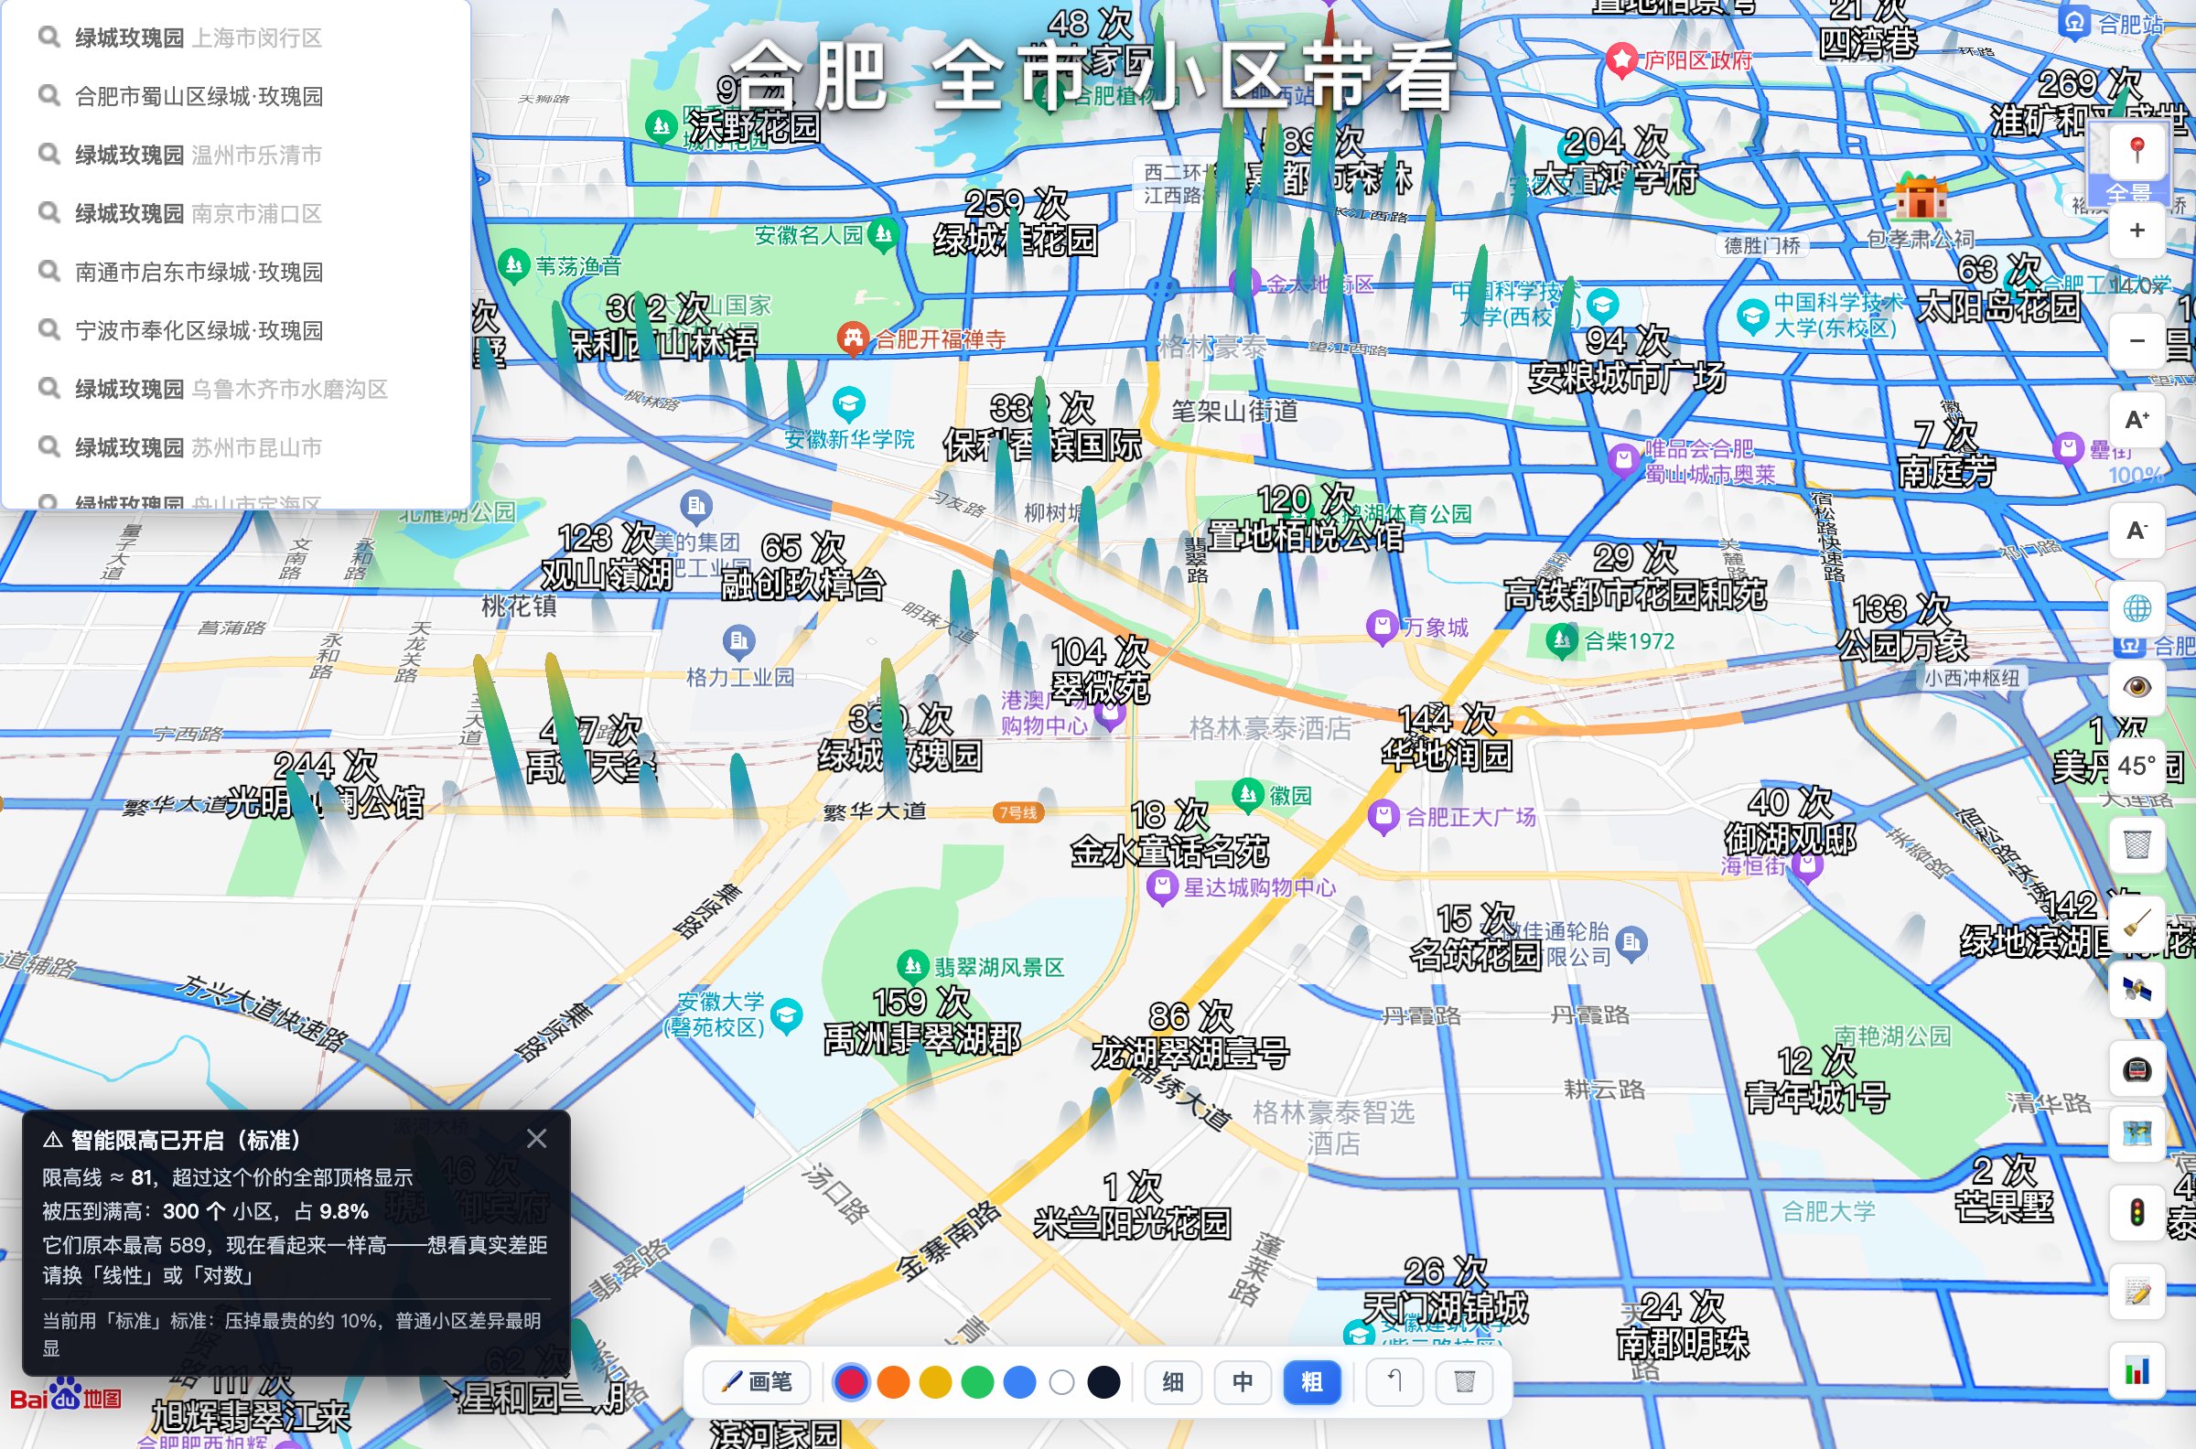Select the 画笔 brush tool
Viewport: 2196px width, 1449px height.
coord(756,1381)
